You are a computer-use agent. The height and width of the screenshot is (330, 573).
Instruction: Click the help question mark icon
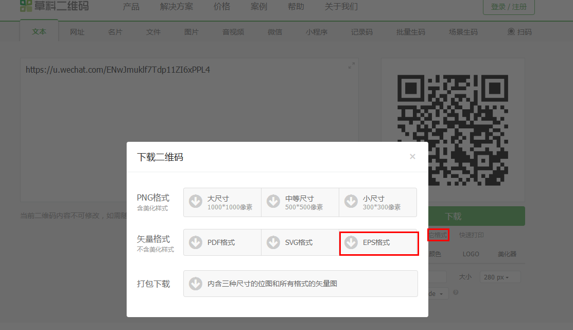[456, 292]
